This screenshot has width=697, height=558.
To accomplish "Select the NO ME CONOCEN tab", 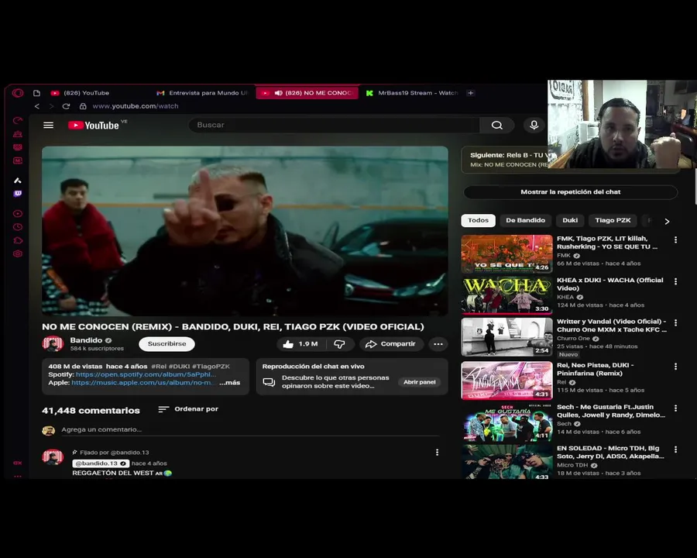I will (x=307, y=93).
